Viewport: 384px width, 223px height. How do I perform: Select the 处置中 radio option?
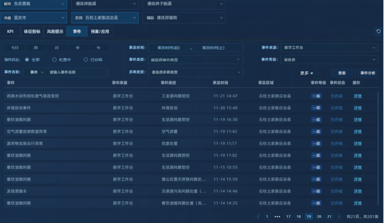[x=54, y=59]
